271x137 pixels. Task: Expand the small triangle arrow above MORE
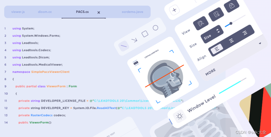(260, 43)
